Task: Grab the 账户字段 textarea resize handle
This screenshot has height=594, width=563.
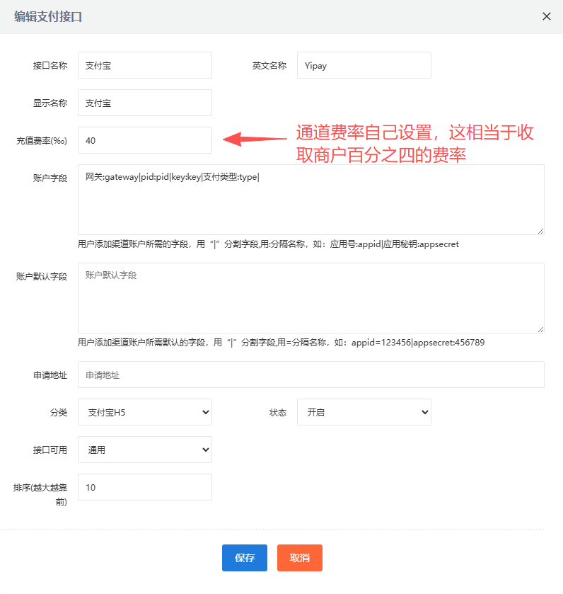Action: [540, 231]
